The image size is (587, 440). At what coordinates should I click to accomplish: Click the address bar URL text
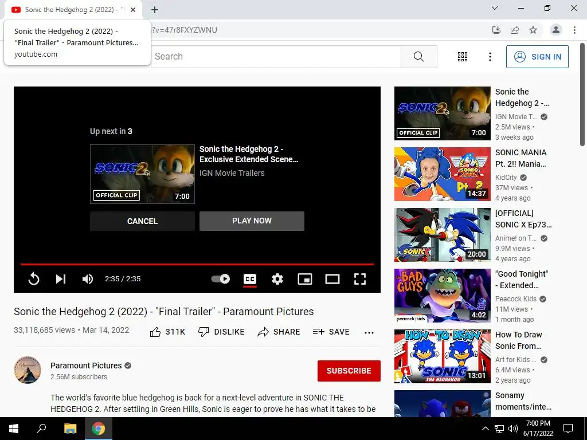tap(184, 30)
